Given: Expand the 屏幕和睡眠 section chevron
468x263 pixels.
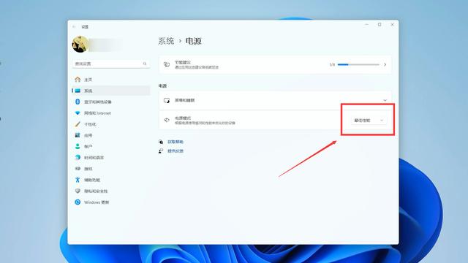Looking at the screenshot, I should pos(385,101).
